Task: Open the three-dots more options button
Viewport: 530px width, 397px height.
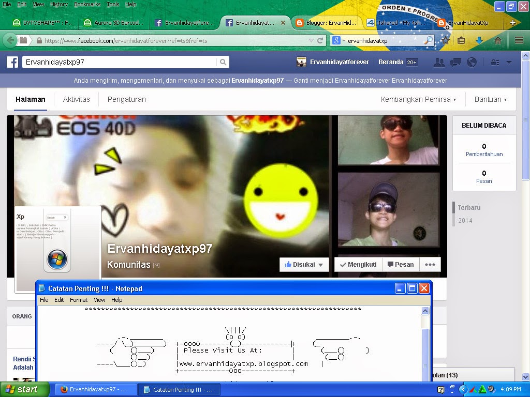Action: pyautogui.click(x=430, y=264)
